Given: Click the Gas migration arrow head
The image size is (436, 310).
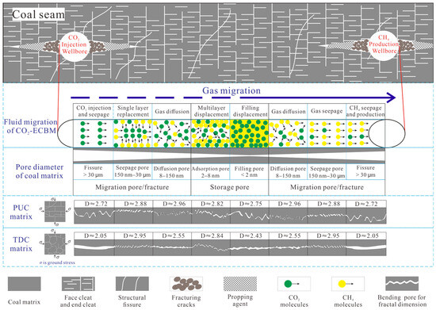Looking at the screenshot, I should [391, 98].
